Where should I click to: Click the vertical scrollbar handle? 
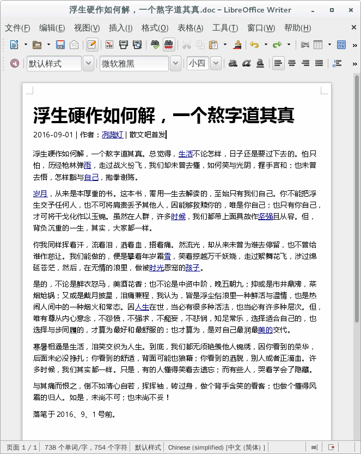pos(357,198)
